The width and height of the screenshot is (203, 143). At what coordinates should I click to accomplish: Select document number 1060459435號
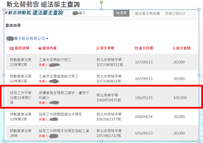click(x=109, y=100)
